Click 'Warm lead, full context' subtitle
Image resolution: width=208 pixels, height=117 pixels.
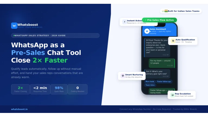pyautogui.click(x=184, y=96)
